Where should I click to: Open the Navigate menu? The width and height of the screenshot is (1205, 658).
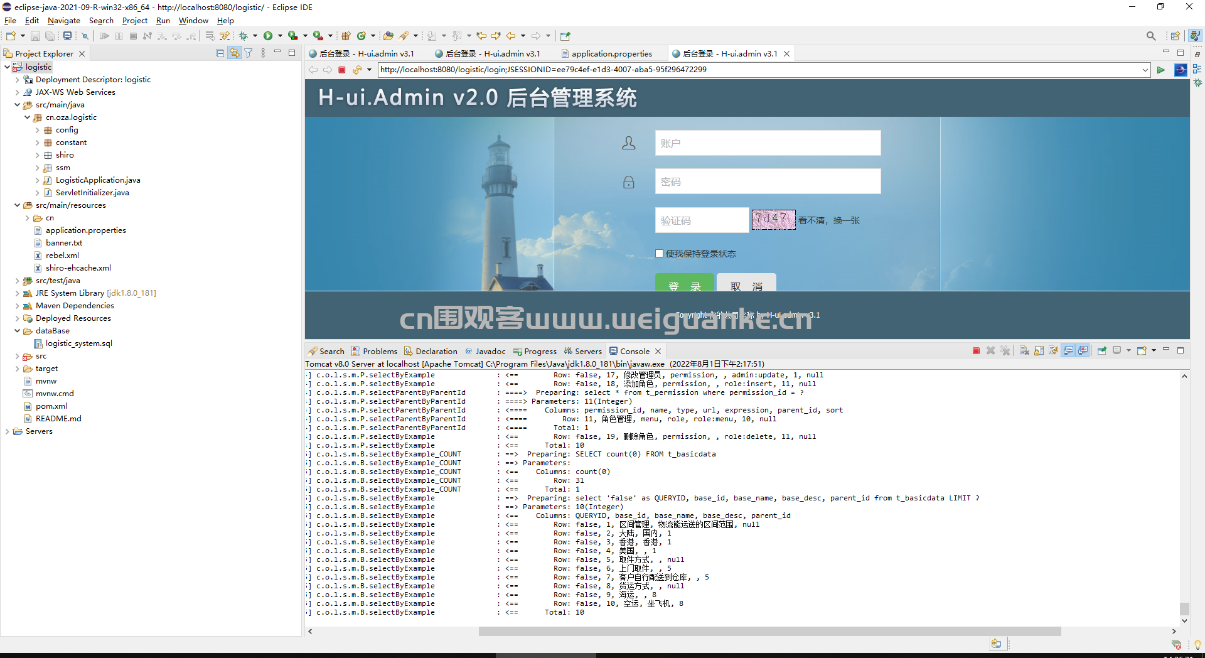point(64,21)
